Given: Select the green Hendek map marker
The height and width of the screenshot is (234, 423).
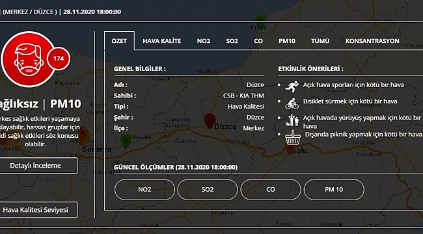Looking at the screenshot, I should 126,141.
